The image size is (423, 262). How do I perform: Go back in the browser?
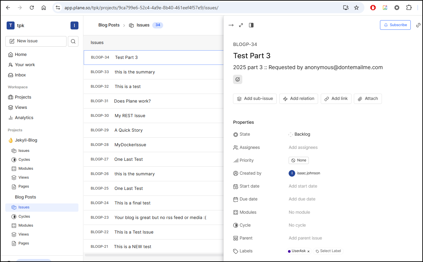click(8, 8)
